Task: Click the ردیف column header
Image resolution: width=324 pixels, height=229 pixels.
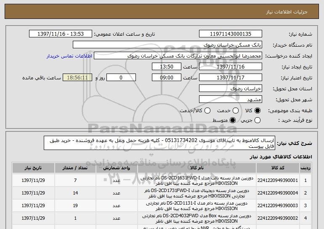Action: tap(305, 168)
